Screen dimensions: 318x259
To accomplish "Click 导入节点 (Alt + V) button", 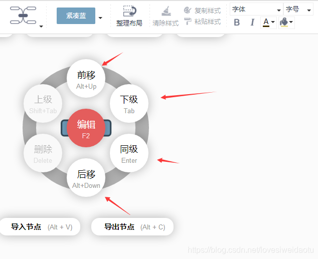I will [40, 227].
